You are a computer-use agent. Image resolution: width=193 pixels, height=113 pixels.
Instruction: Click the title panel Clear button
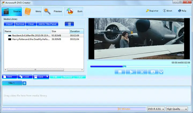[x=80, y=77]
